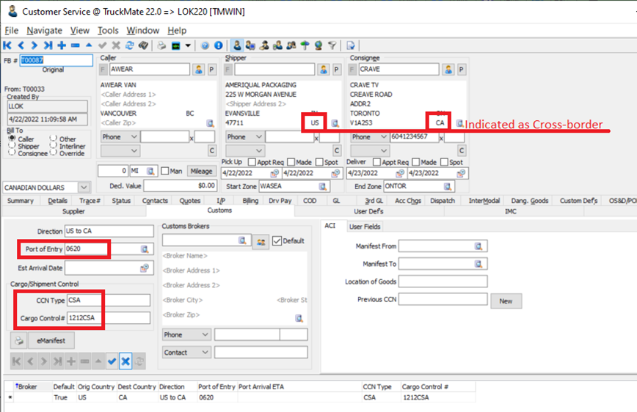This screenshot has width=637, height=412.
Task: Click the Location of Goods field
Action: (443, 282)
